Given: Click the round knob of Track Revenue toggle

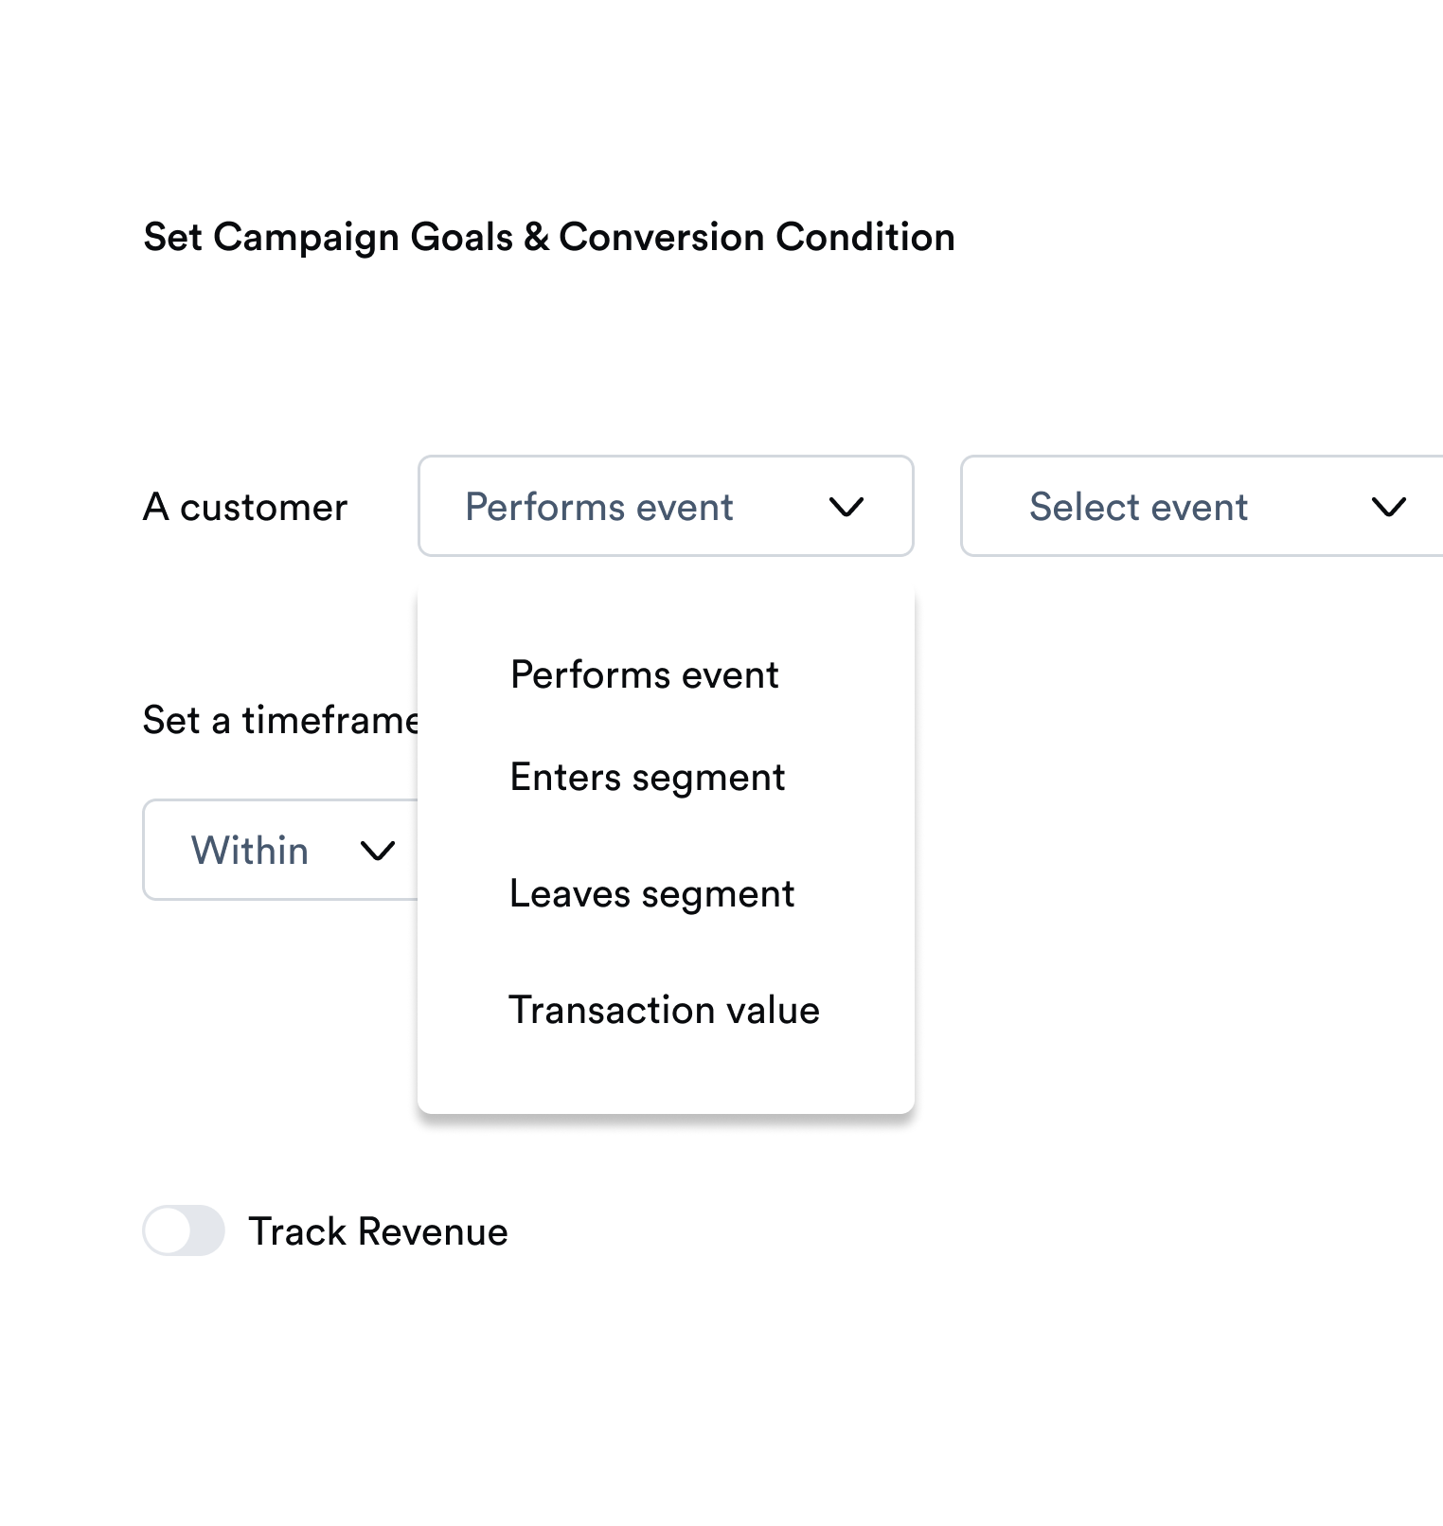Looking at the screenshot, I should coord(169,1230).
